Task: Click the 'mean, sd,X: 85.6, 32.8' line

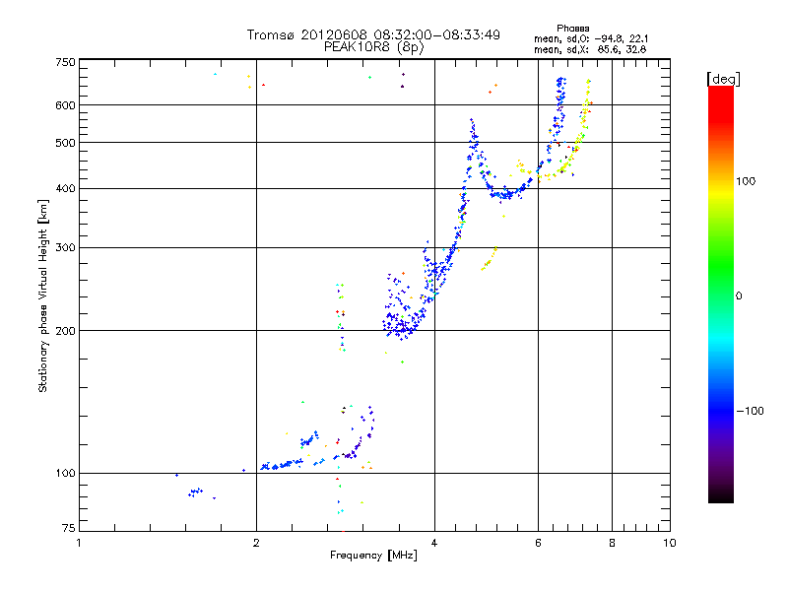Action: click(x=590, y=49)
